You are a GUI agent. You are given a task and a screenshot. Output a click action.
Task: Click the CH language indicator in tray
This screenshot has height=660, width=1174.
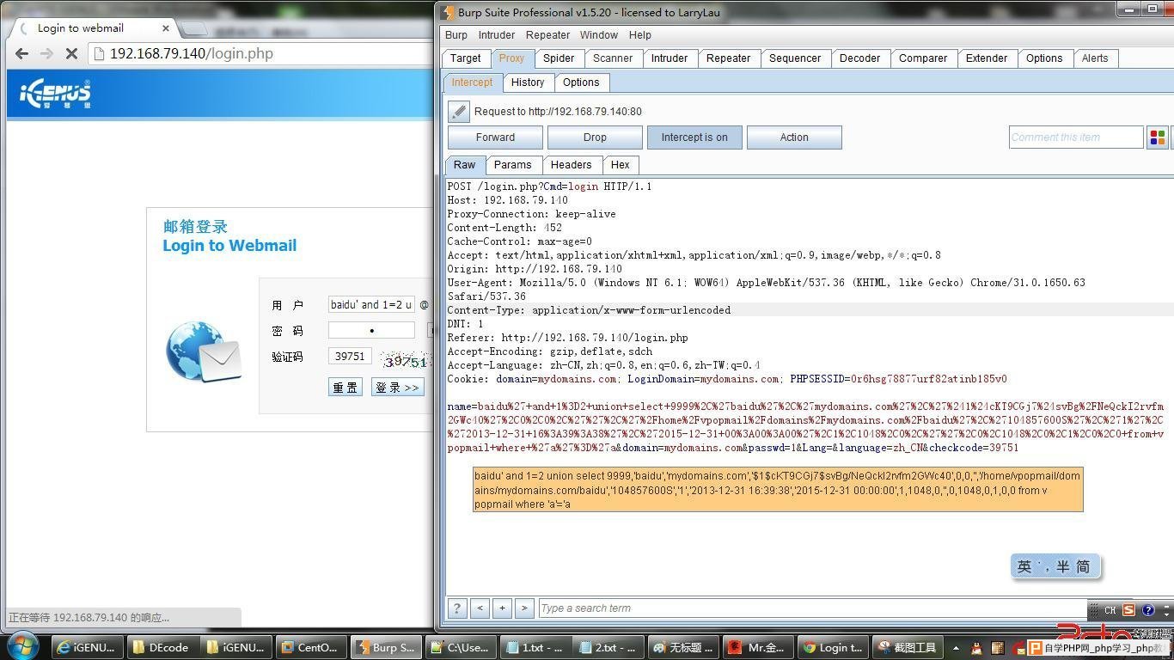tap(1110, 610)
